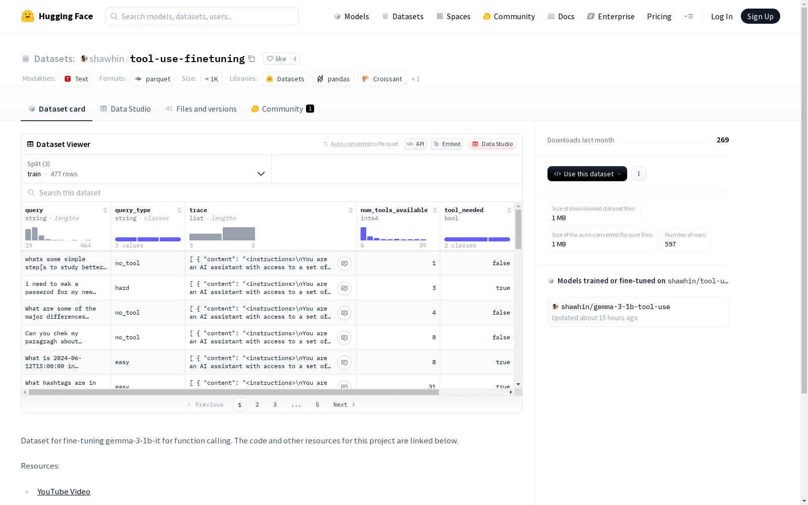Click the like heart button

click(x=277, y=59)
